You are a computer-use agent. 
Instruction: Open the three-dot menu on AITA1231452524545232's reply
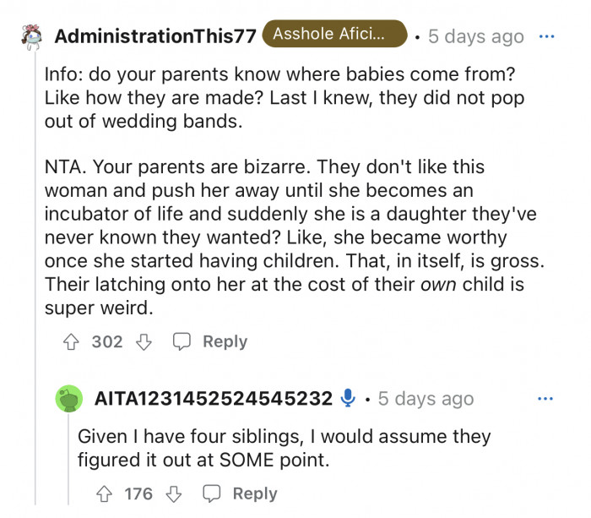(x=547, y=398)
